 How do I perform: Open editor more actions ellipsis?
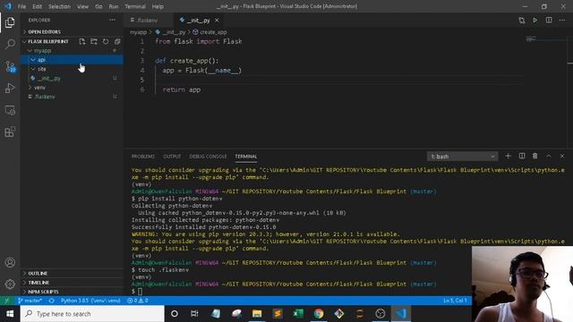[562, 21]
